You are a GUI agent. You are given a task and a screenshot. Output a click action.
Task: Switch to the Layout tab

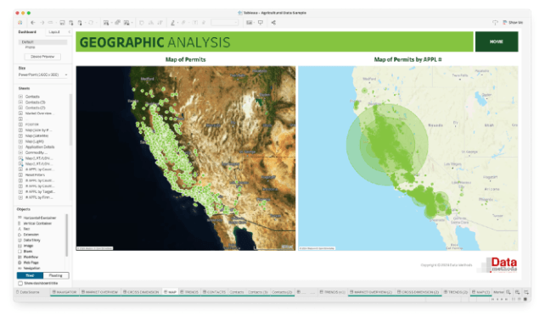[x=54, y=32]
